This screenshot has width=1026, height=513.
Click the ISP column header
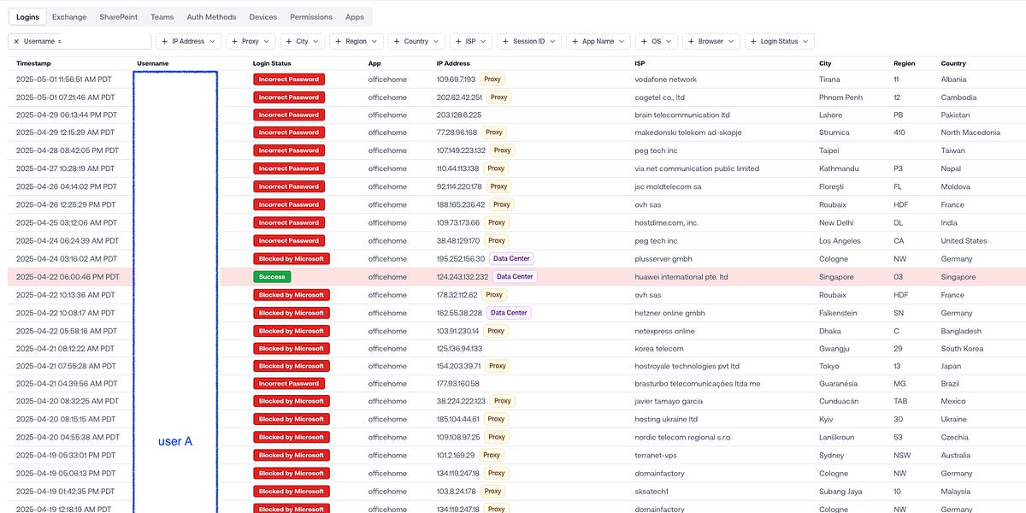(x=640, y=63)
